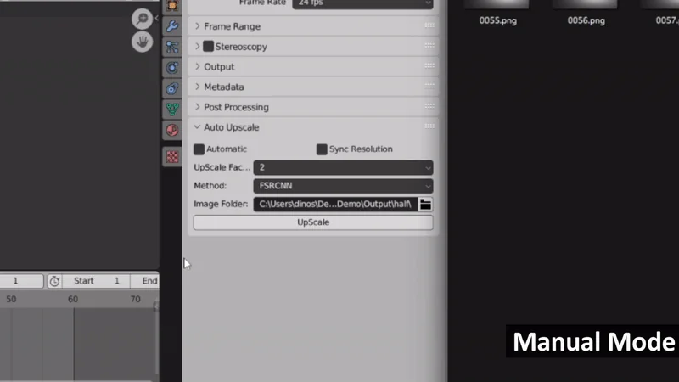Open the Particles properties tab
Image resolution: width=679 pixels, height=382 pixels.
172,47
